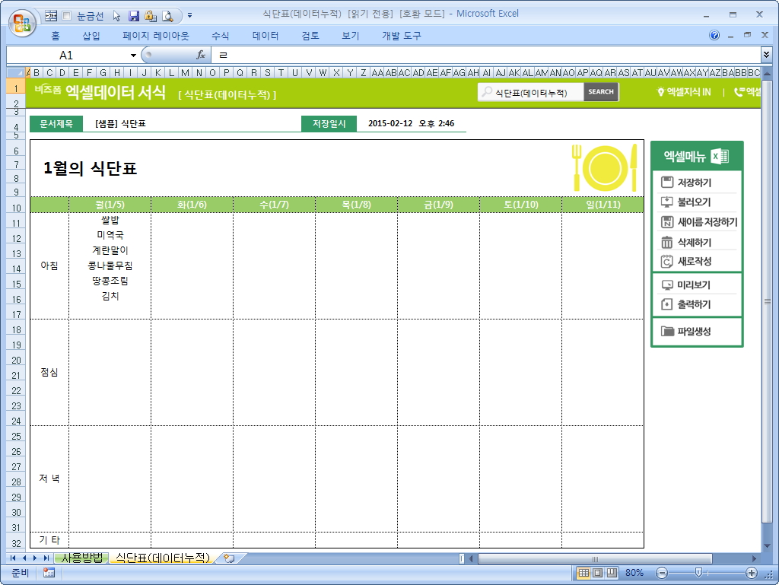Click the zoom slider handle
This screenshot has height=585, width=779.
pos(699,573)
